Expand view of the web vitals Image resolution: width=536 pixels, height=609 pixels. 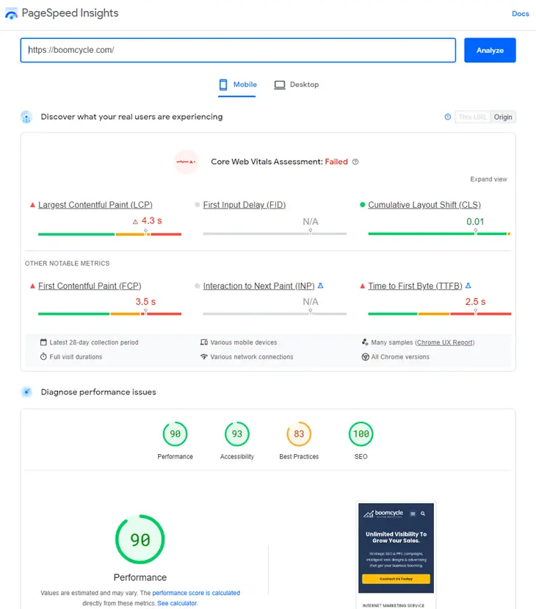click(488, 179)
